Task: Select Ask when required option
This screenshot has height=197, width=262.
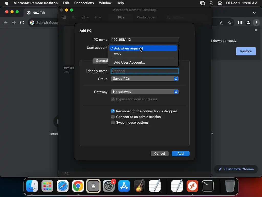Action: coord(143,48)
